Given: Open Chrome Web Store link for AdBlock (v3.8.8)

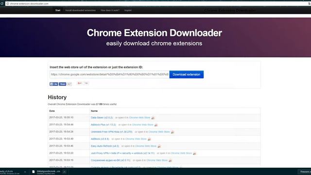Looking at the screenshot, I should 136,139.
